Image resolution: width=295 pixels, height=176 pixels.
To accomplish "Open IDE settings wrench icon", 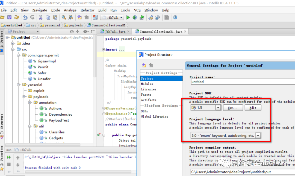I will 151,17.
